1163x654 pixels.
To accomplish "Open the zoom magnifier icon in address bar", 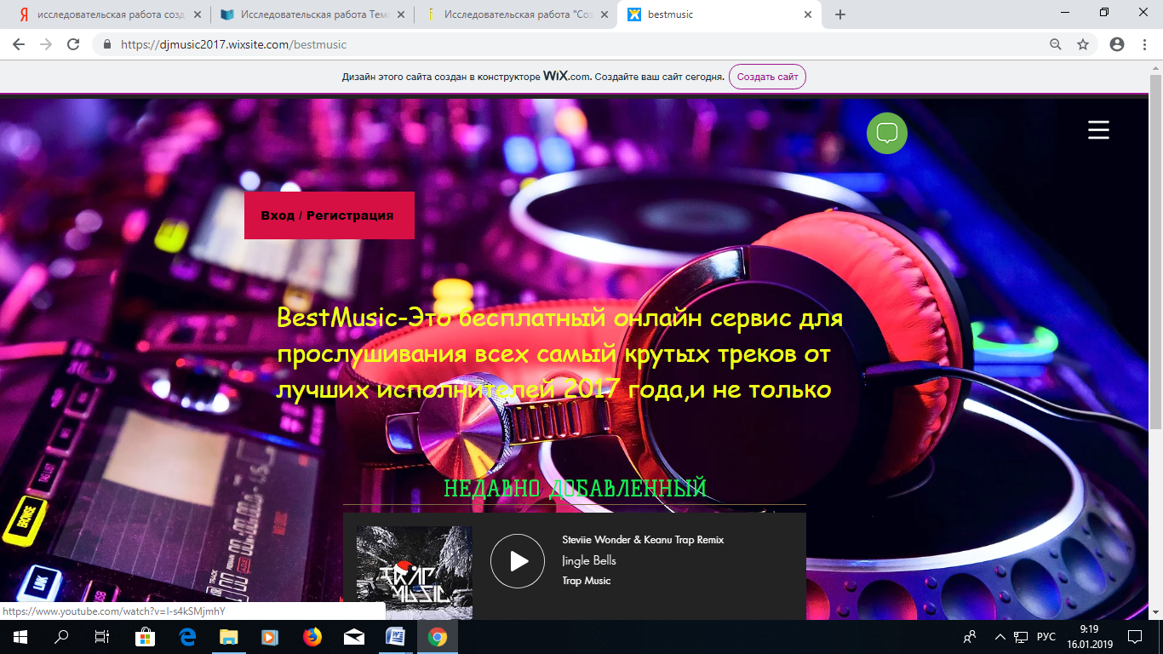I will pyautogui.click(x=1056, y=44).
